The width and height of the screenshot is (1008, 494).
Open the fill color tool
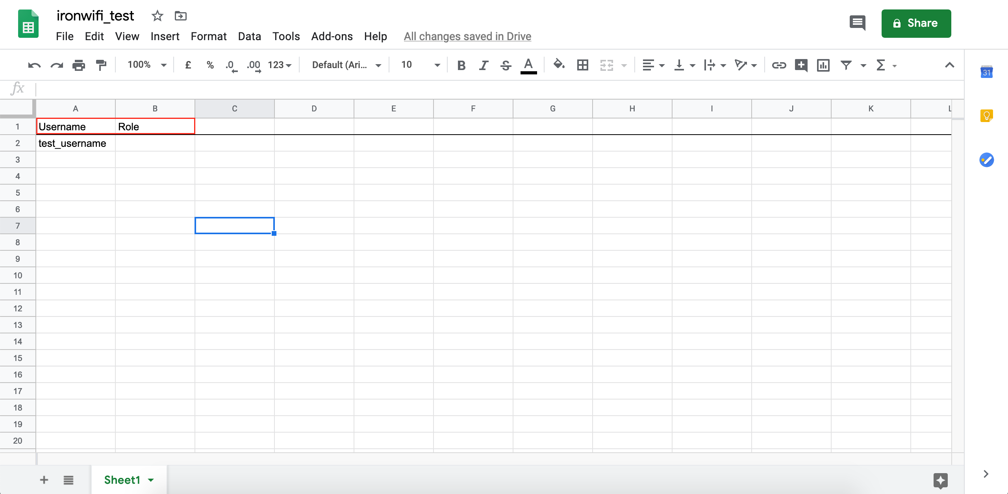point(559,65)
